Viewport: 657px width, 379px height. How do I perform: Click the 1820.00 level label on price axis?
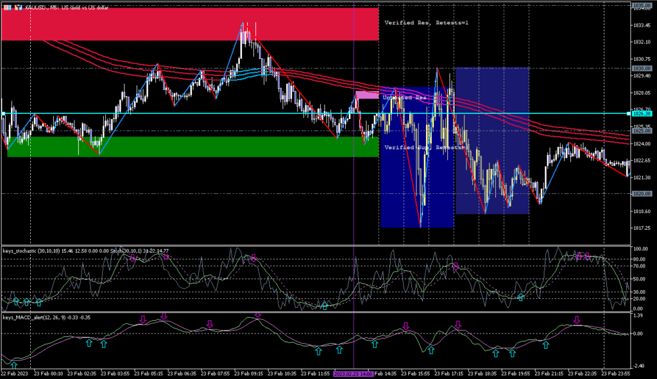point(642,193)
